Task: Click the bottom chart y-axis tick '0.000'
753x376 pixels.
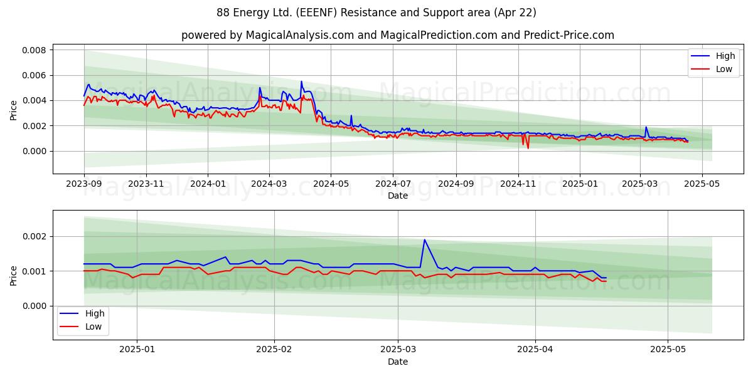Action: (35, 306)
